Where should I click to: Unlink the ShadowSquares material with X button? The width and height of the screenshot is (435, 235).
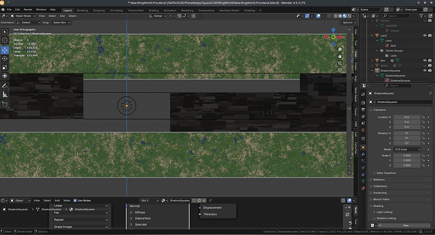pos(204,200)
